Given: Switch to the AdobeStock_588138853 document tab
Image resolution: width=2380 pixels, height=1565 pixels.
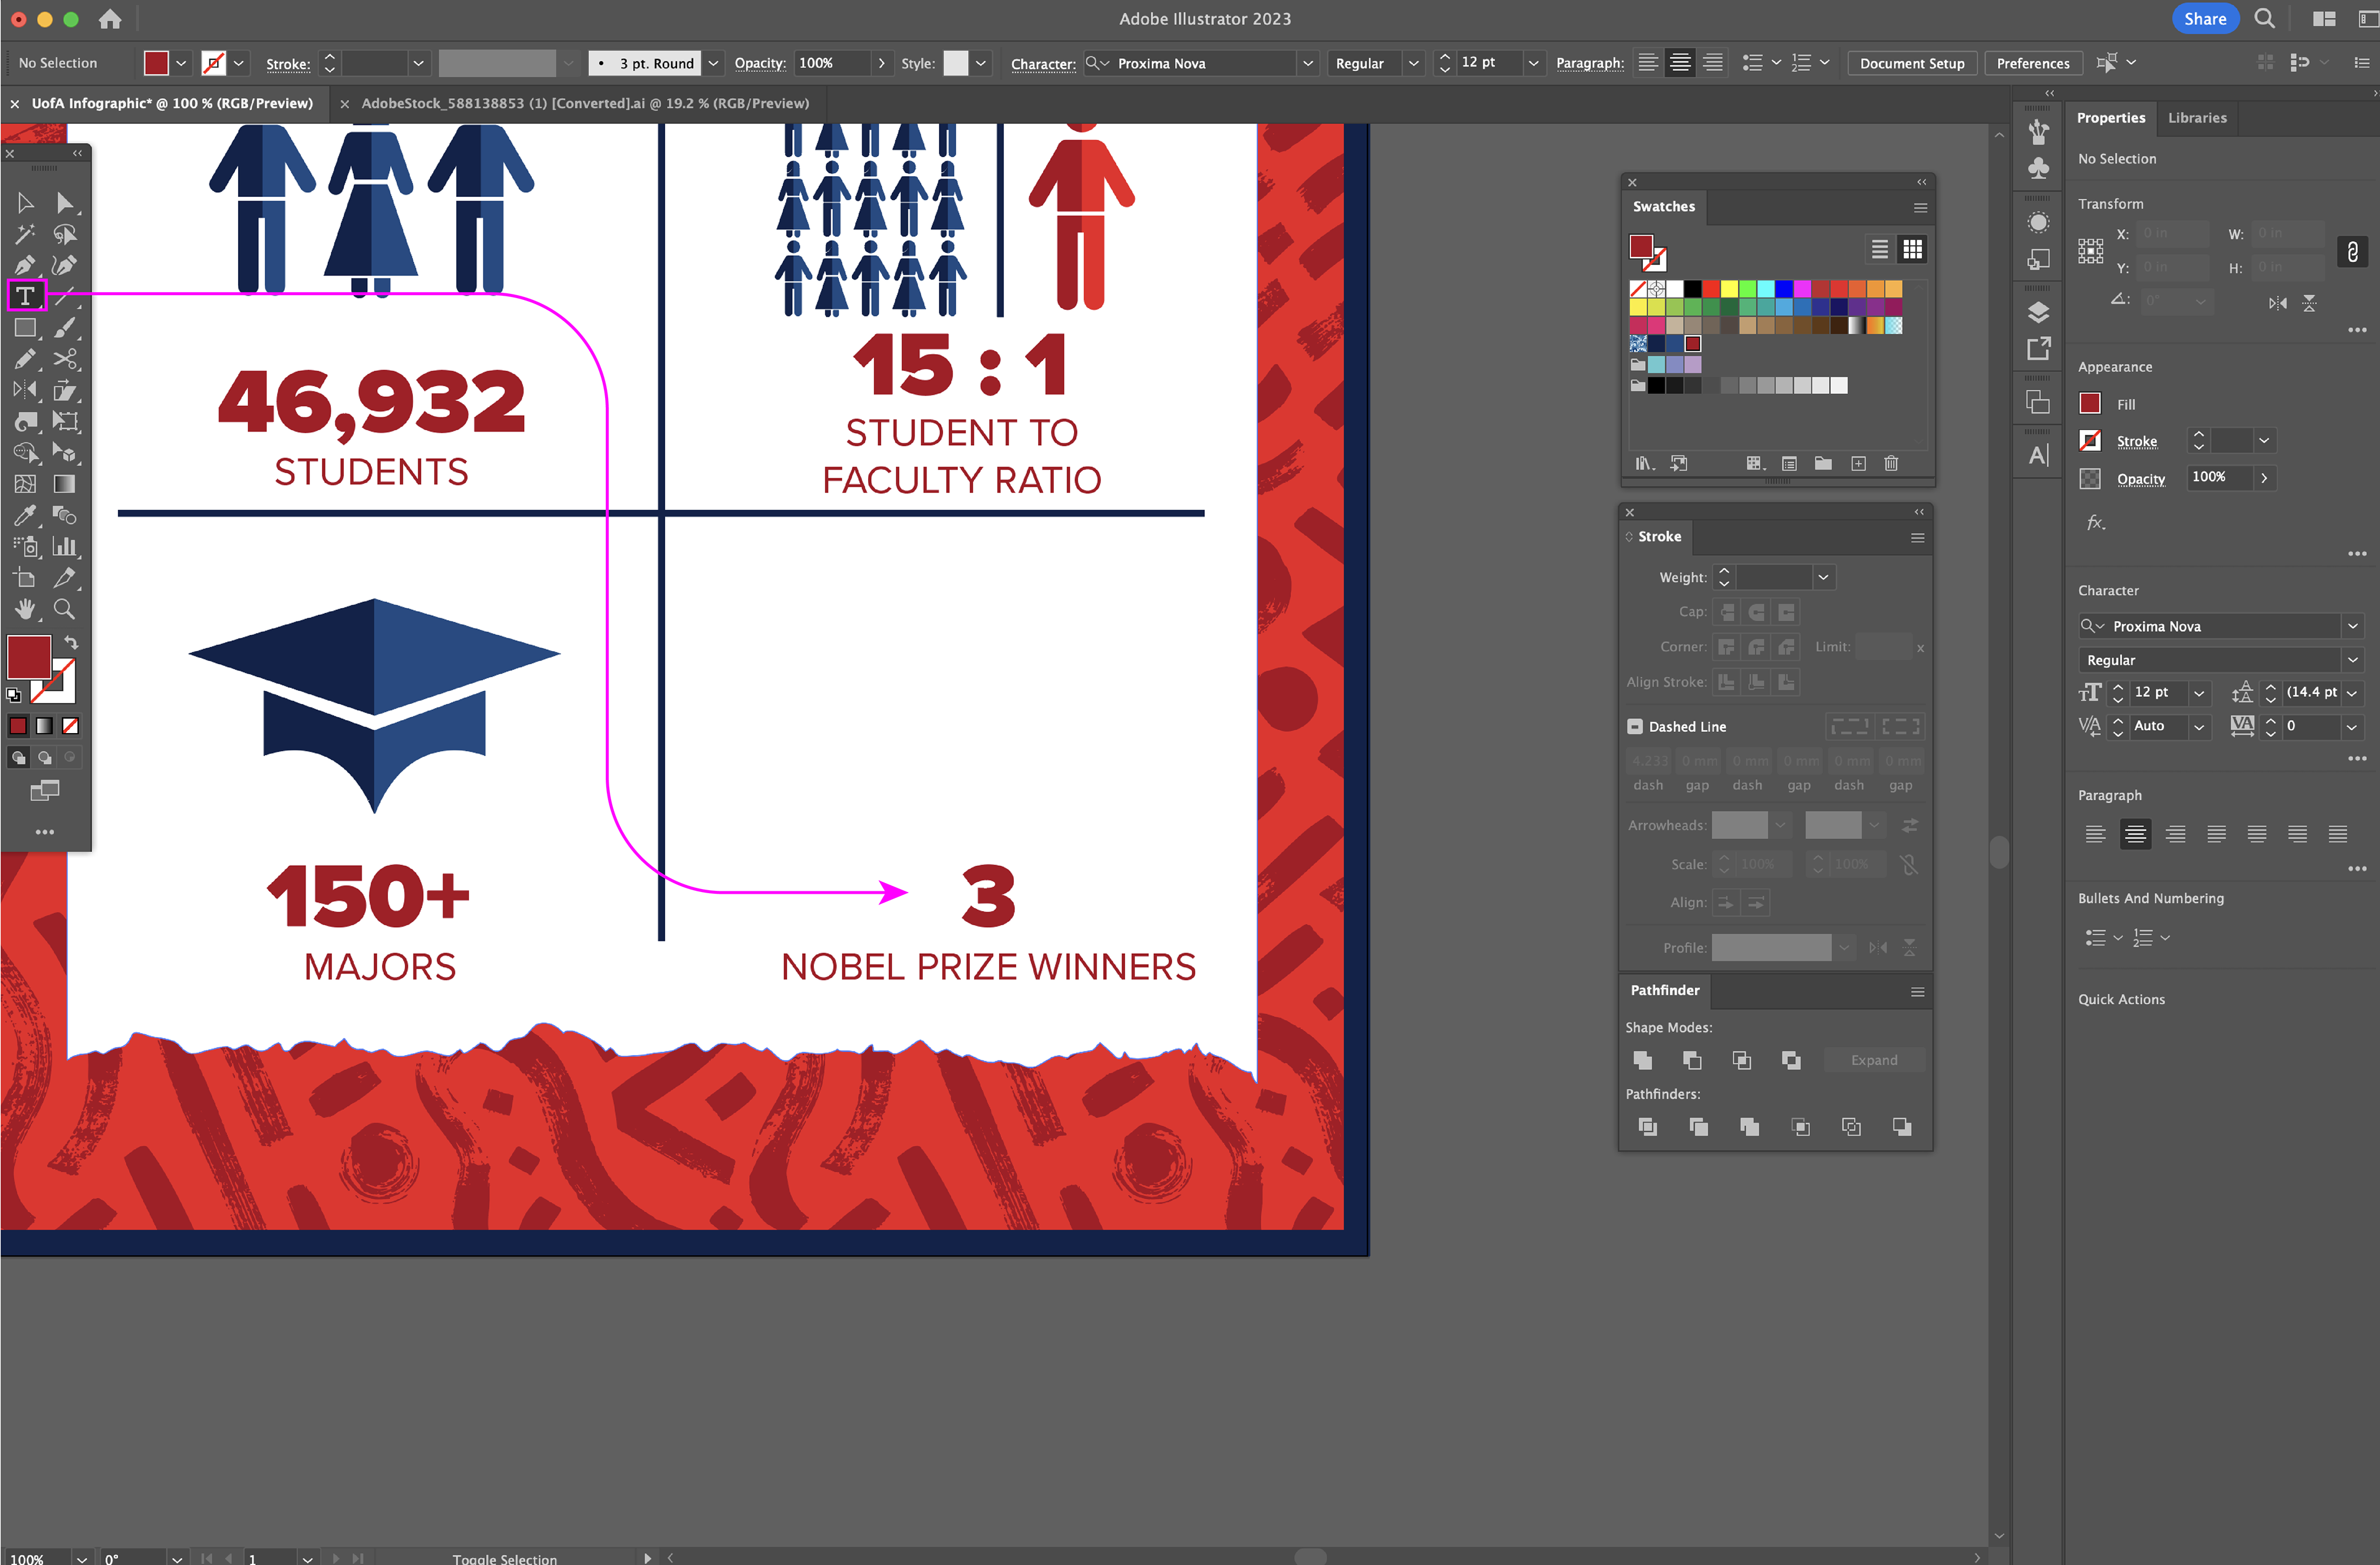Looking at the screenshot, I should point(585,103).
